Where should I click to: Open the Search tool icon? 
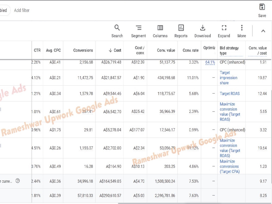coord(117,31)
